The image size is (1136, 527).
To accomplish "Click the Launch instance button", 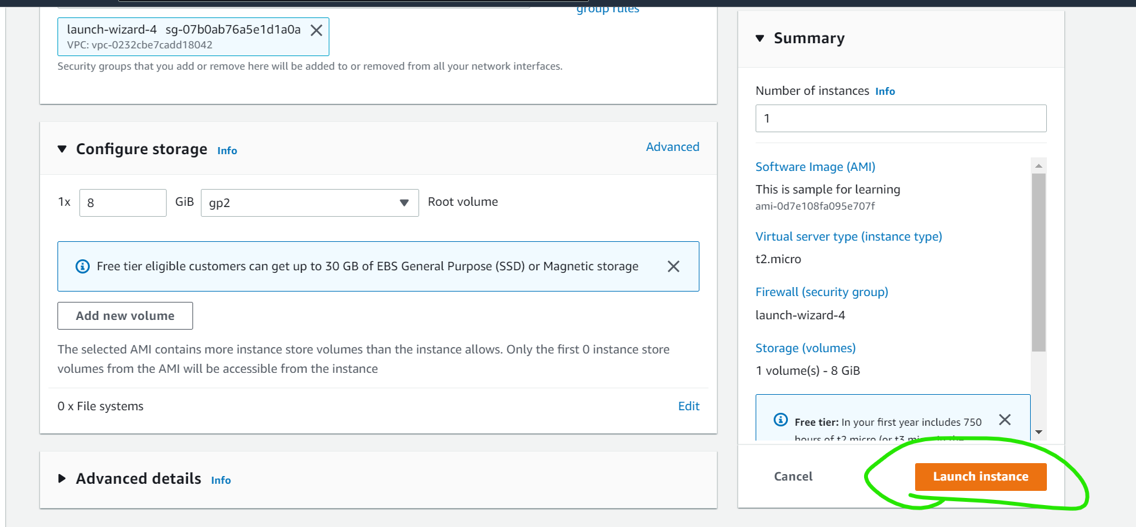I will (980, 477).
